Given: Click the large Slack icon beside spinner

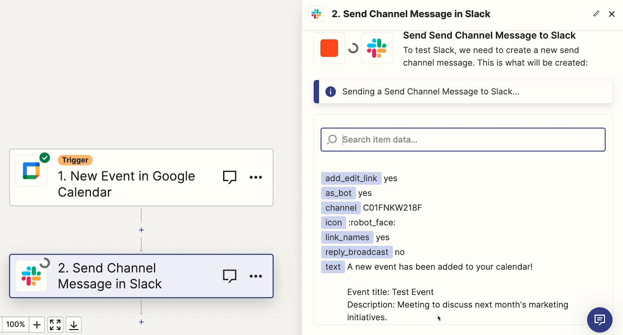Looking at the screenshot, I should click(x=377, y=48).
